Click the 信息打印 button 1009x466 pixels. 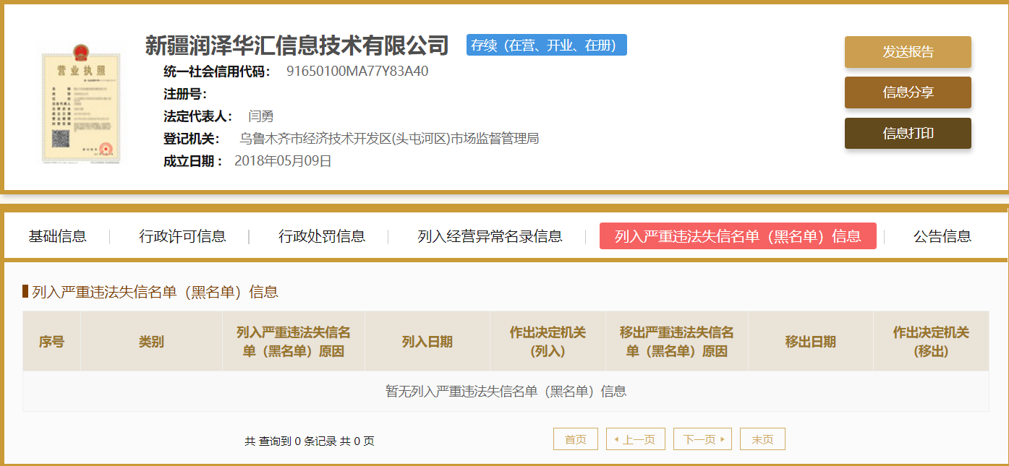tap(908, 133)
